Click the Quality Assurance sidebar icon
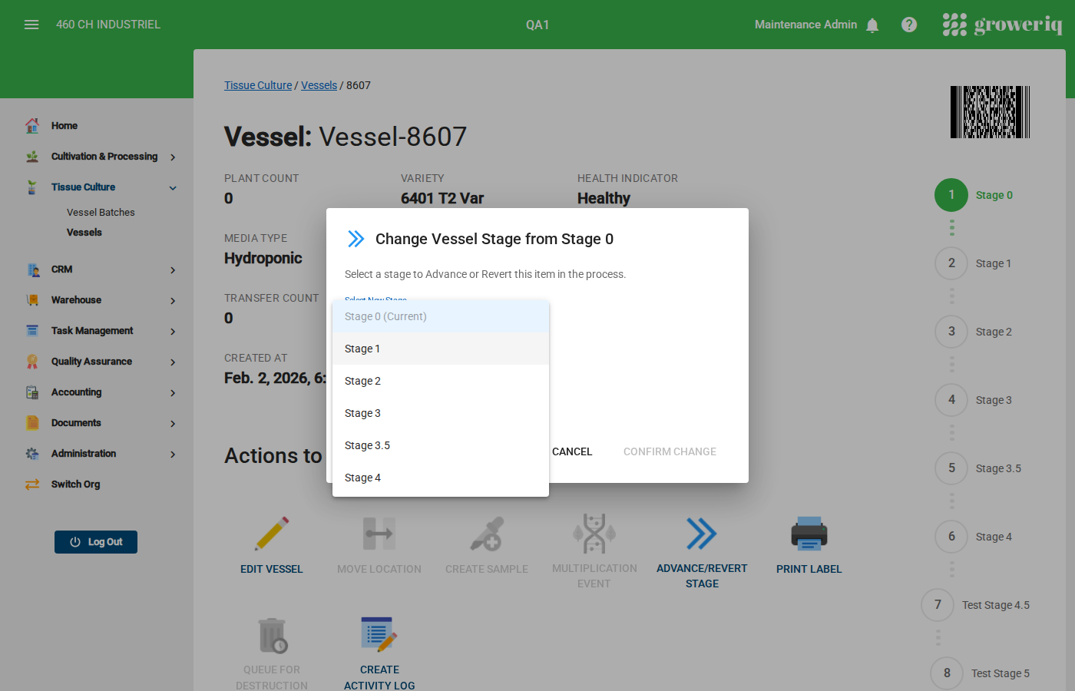The image size is (1075, 691). (32, 361)
